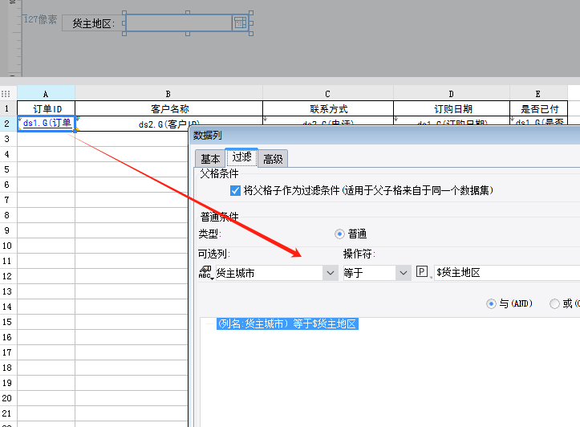580x427 pixels.
Task: Select all cells via grid corner icon
Action: coord(6,94)
